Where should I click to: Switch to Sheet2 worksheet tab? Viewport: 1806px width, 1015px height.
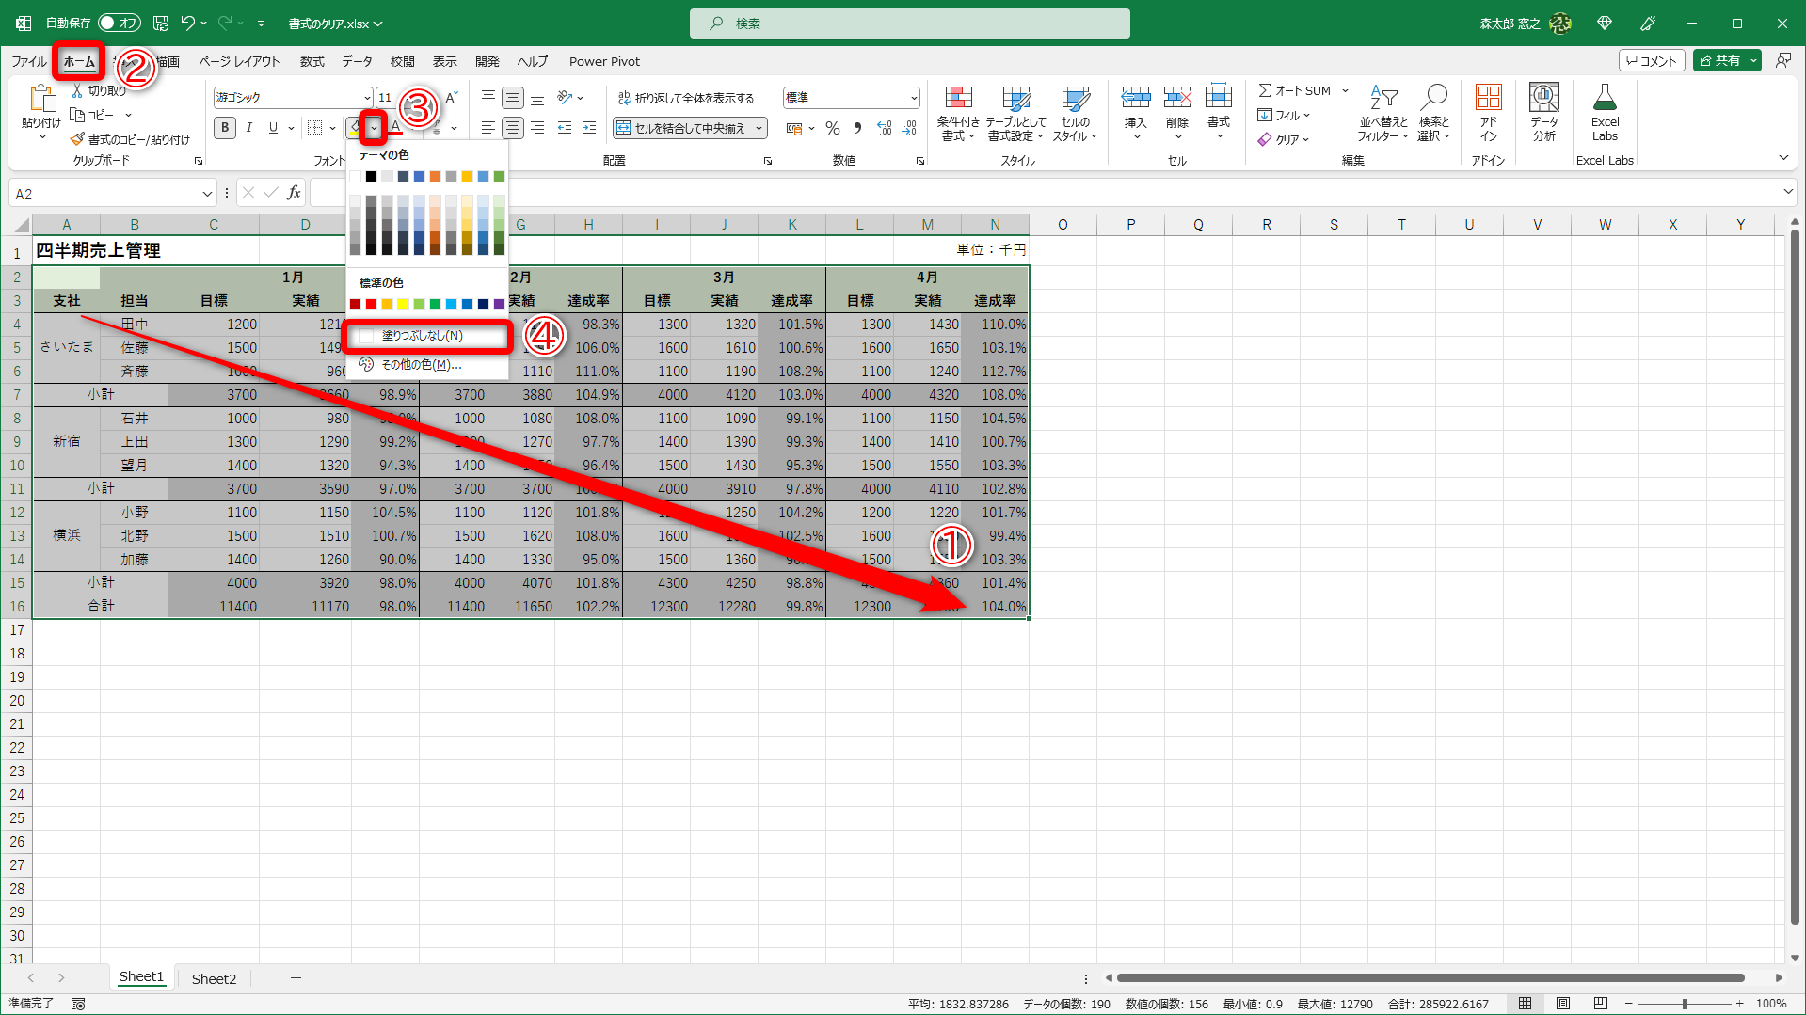pos(214,978)
